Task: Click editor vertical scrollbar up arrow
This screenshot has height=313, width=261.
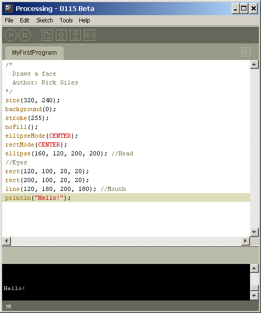Action: 254,64
